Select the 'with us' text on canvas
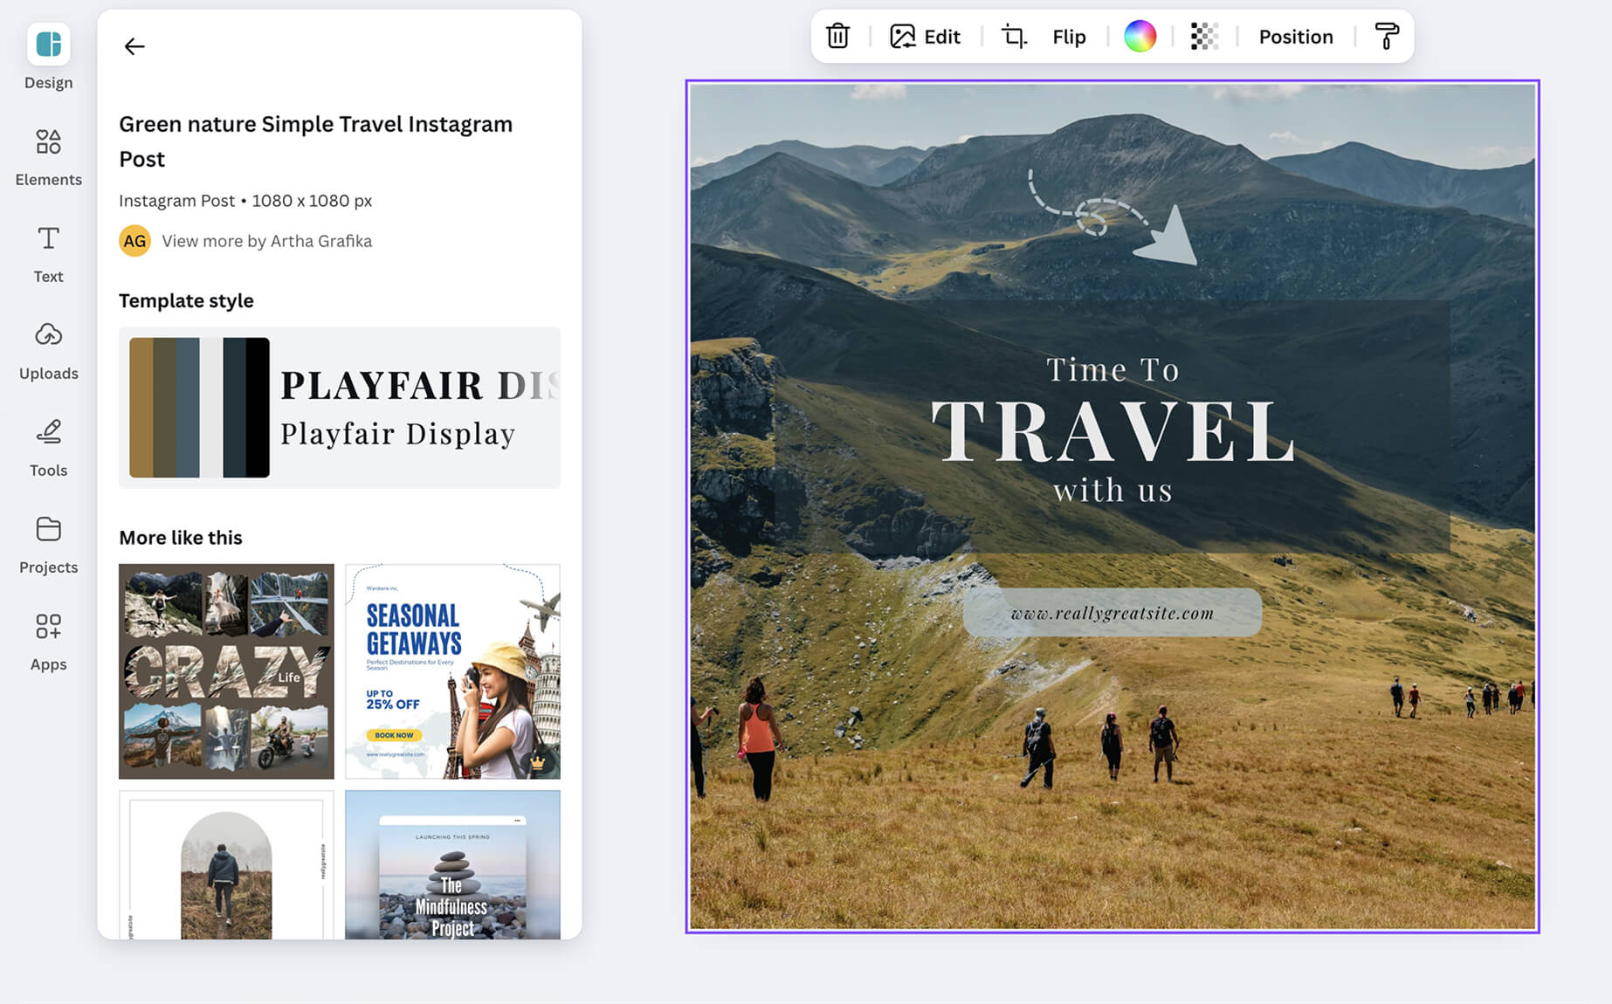Viewport: 1612px width, 1004px height. [1113, 490]
